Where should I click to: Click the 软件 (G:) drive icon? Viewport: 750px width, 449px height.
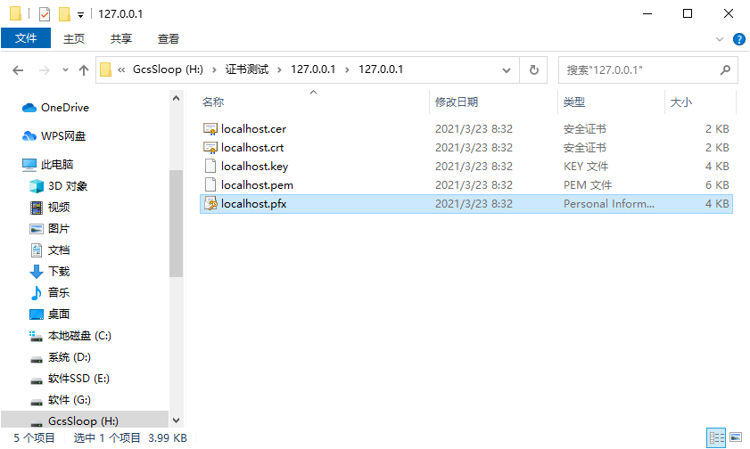click(x=37, y=402)
